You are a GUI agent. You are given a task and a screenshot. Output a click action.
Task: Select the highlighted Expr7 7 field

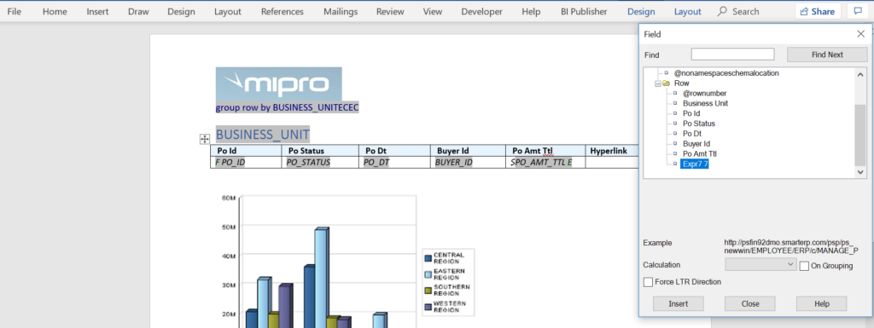point(695,164)
